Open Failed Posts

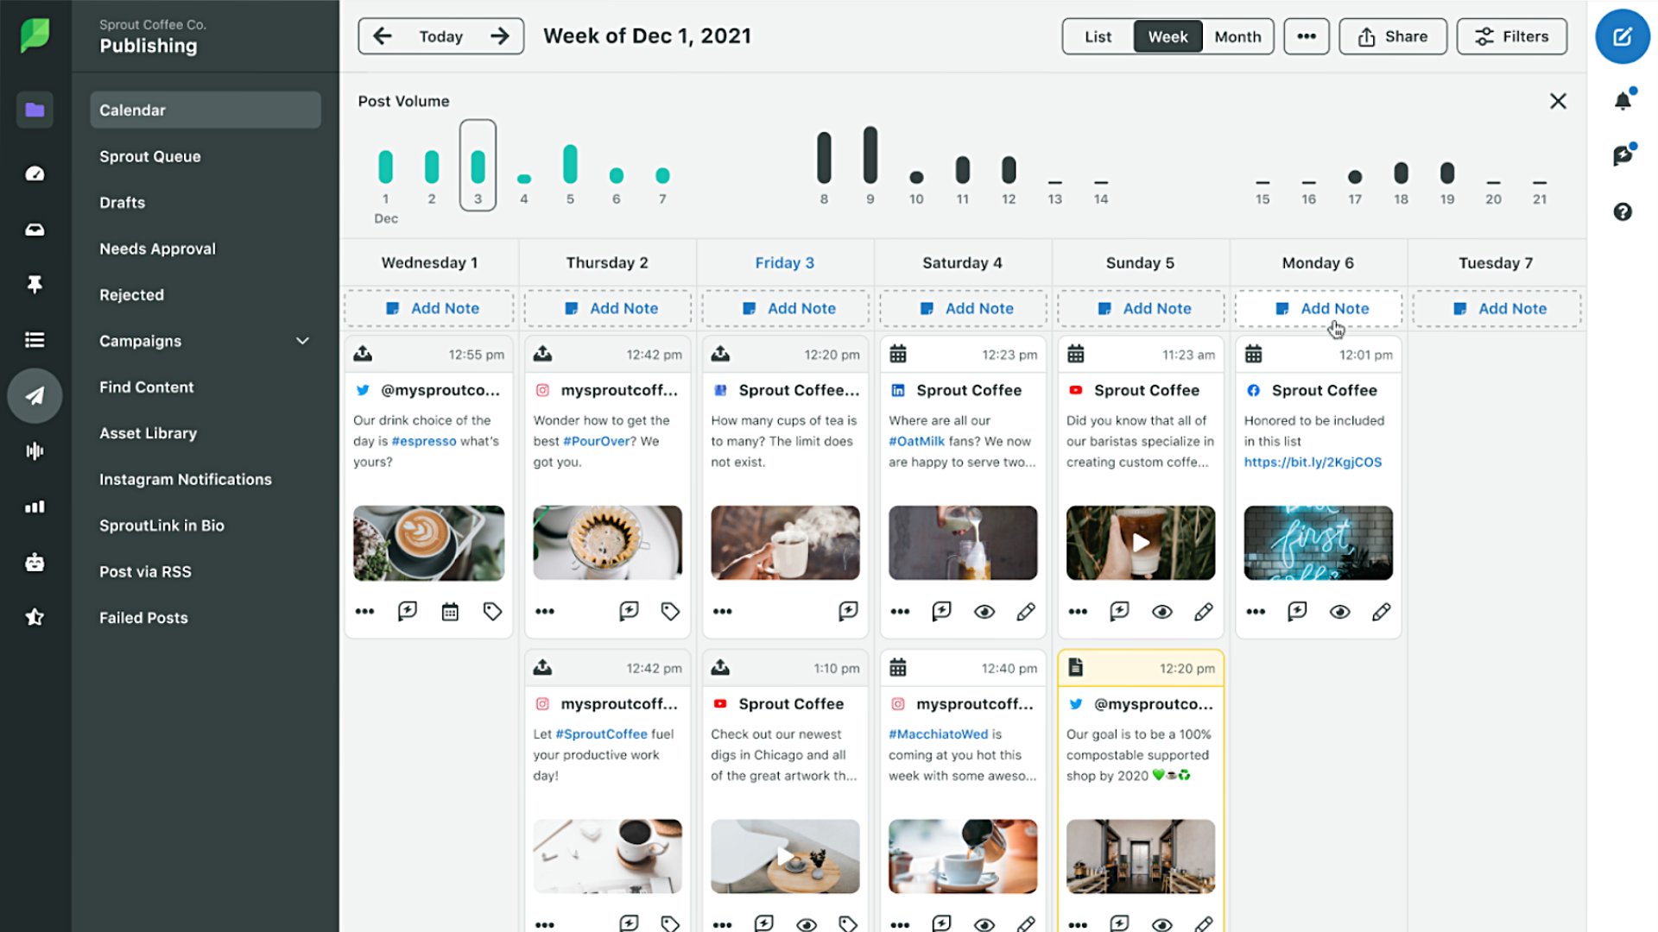coord(143,618)
